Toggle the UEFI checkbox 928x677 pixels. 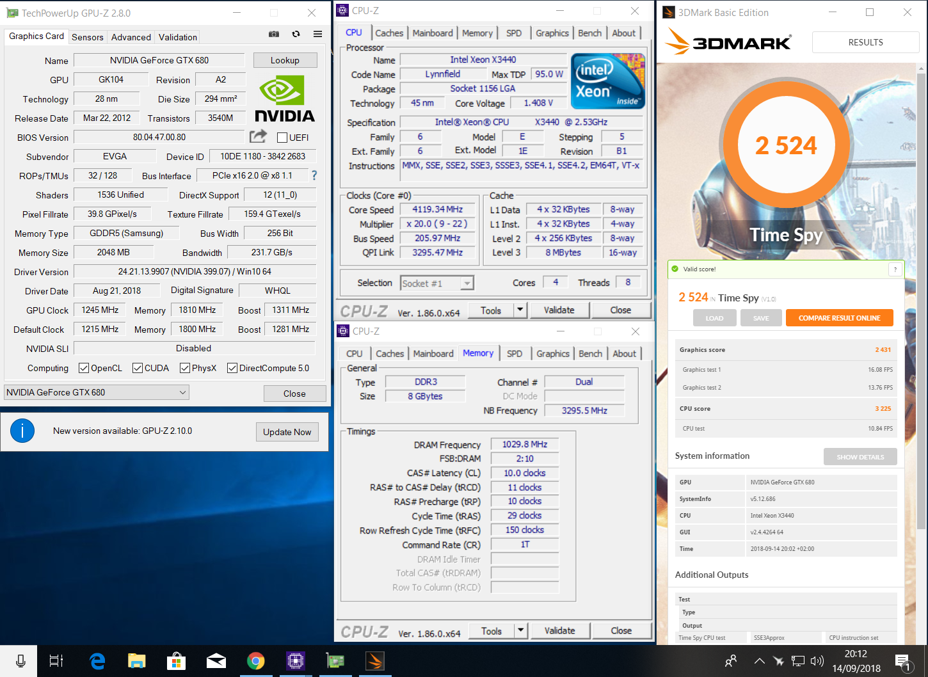[x=282, y=138]
